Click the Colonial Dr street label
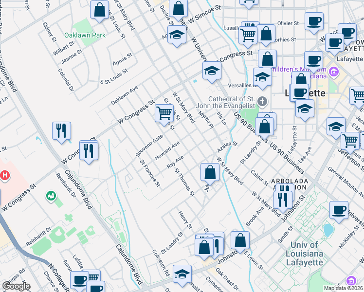364x292 pixels. pos(66,80)
